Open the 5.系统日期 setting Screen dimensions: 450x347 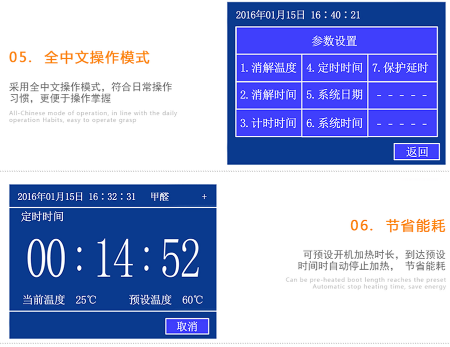(334, 95)
